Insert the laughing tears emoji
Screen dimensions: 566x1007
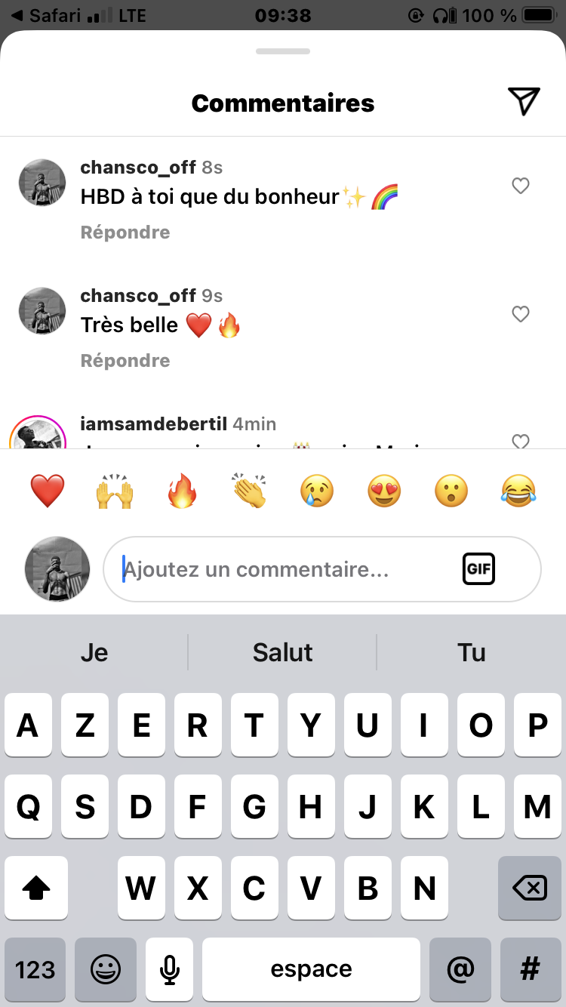coord(518,491)
